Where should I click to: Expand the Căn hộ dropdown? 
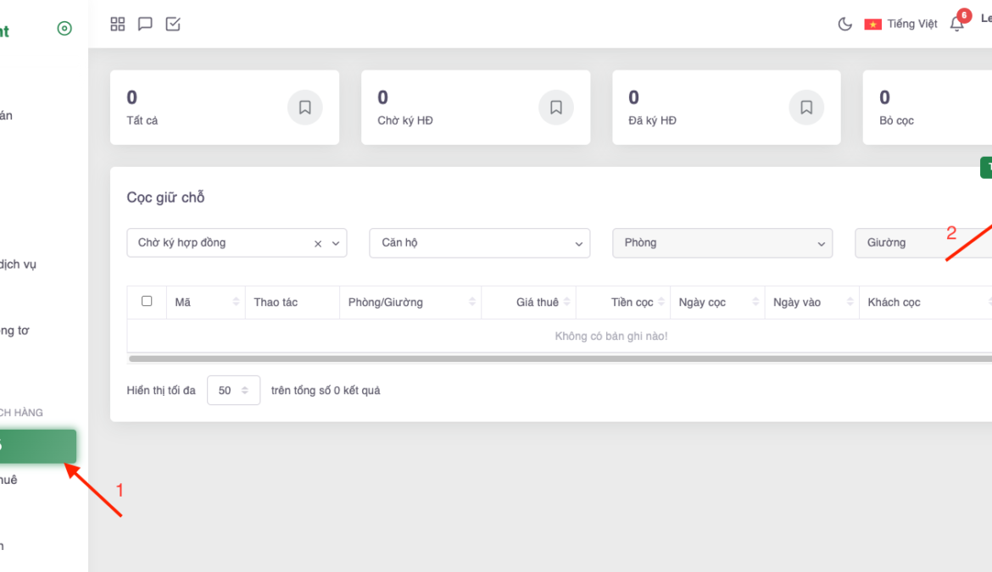480,243
